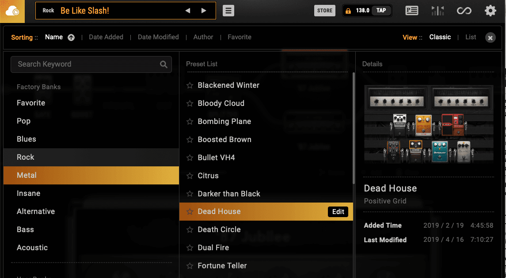
Task: Click the 138.0 tempo value
Action: tap(362, 11)
